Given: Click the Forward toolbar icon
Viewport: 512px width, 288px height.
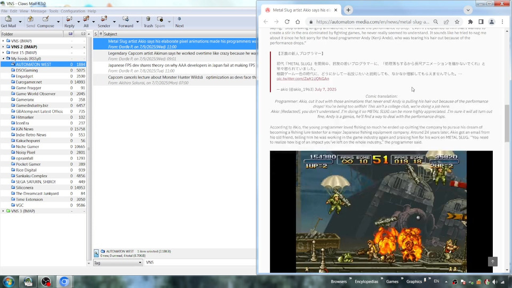Looking at the screenshot, I should pos(126,22).
